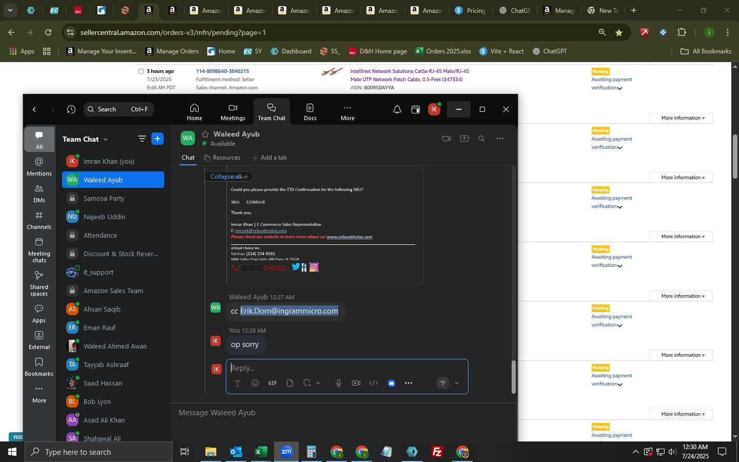Viewport: 739px width, 462px height.
Task: Click the Reply text field
Action: tap(347, 368)
